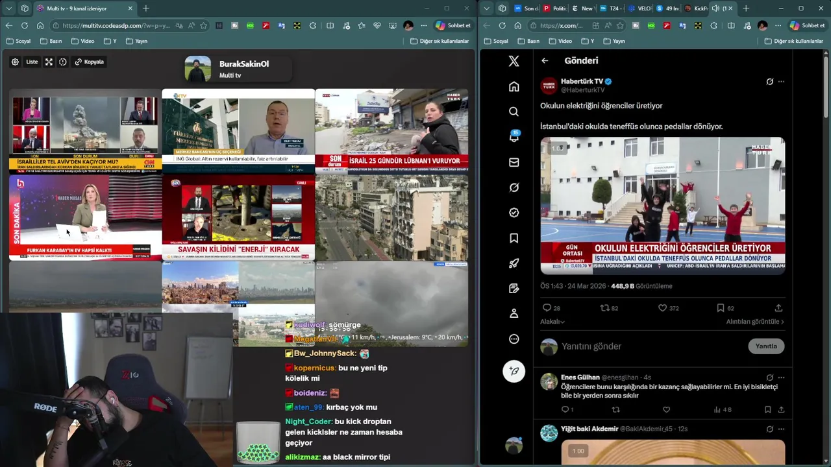
Task: Open tab list chevron in left window
Action: coord(8,8)
